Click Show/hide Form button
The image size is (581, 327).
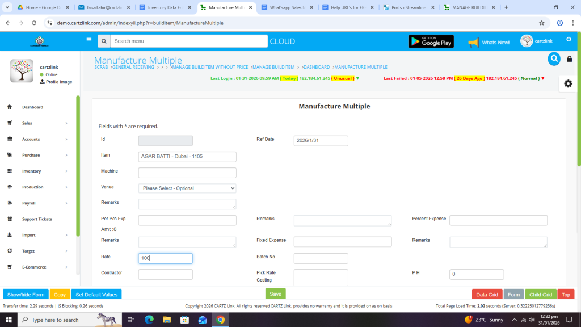[x=26, y=295]
